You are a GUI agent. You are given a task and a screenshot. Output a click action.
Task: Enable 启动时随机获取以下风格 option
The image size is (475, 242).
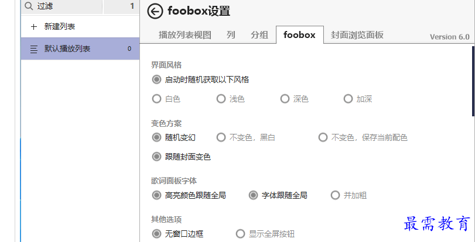pos(156,79)
